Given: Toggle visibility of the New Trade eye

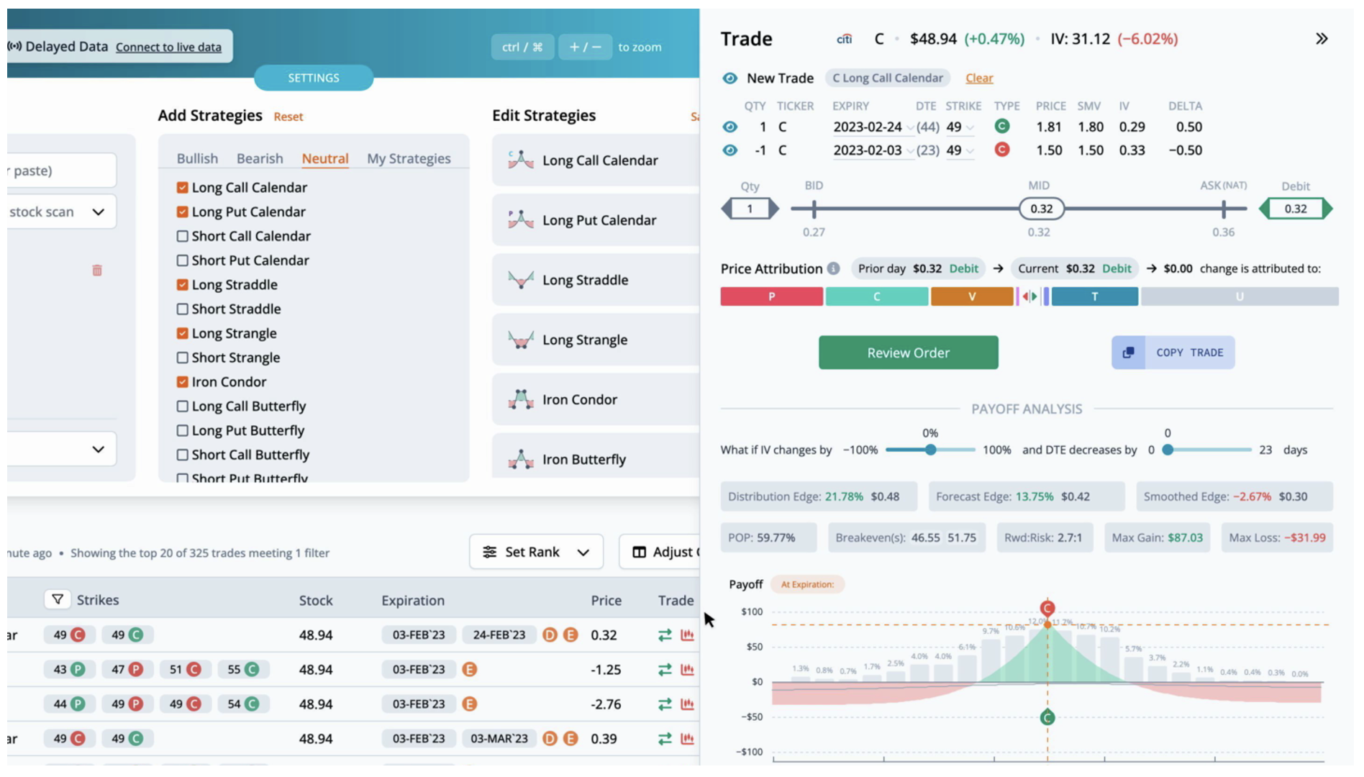Looking at the screenshot, I should [729, 78].
